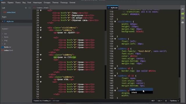Collapse code fold at line 22

41,10
